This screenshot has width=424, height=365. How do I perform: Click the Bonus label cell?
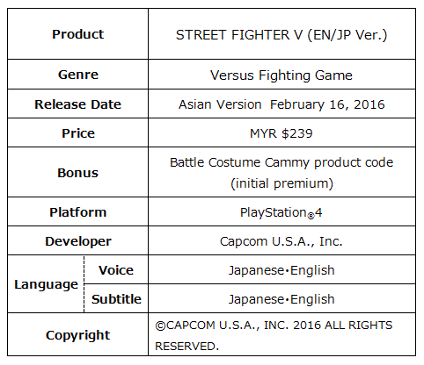(78, 172)
